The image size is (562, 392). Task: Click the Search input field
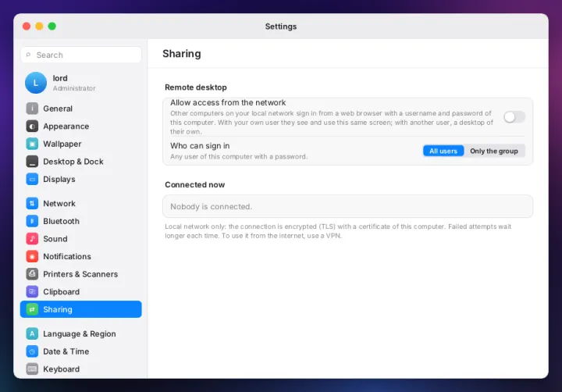point(81,55)
